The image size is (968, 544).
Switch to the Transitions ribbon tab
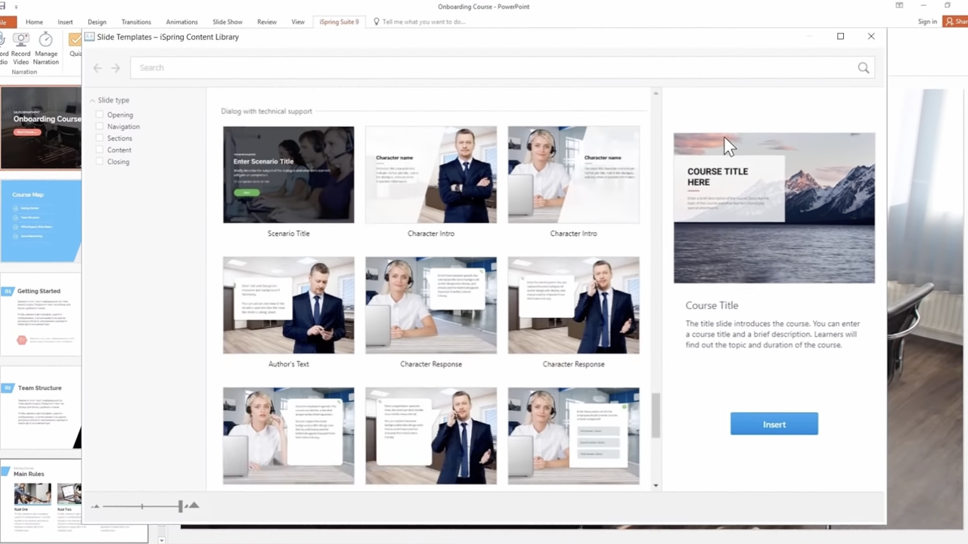coord(136,22)
